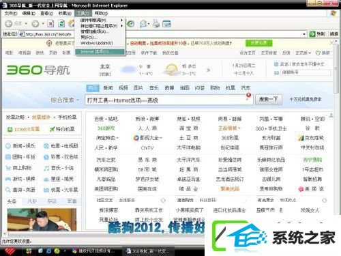This screenshot has width=341, height=256.
Task: Open the CNTV link
Action: tap(147, 148)
